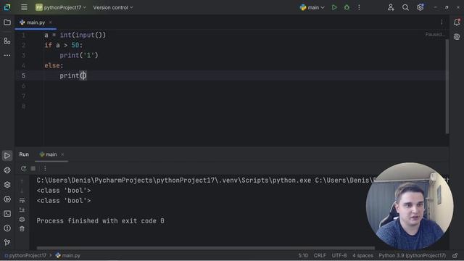Toggle the Run tool window button

point(7,156)
